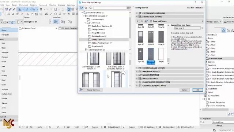Open the dialog help question mark
This screenshot has height=132, width=234.
click(195, 3)
